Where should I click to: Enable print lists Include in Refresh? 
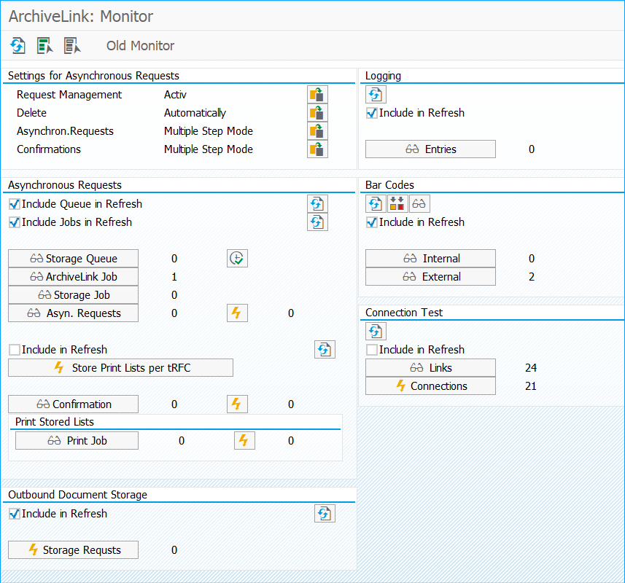(15, 350)
